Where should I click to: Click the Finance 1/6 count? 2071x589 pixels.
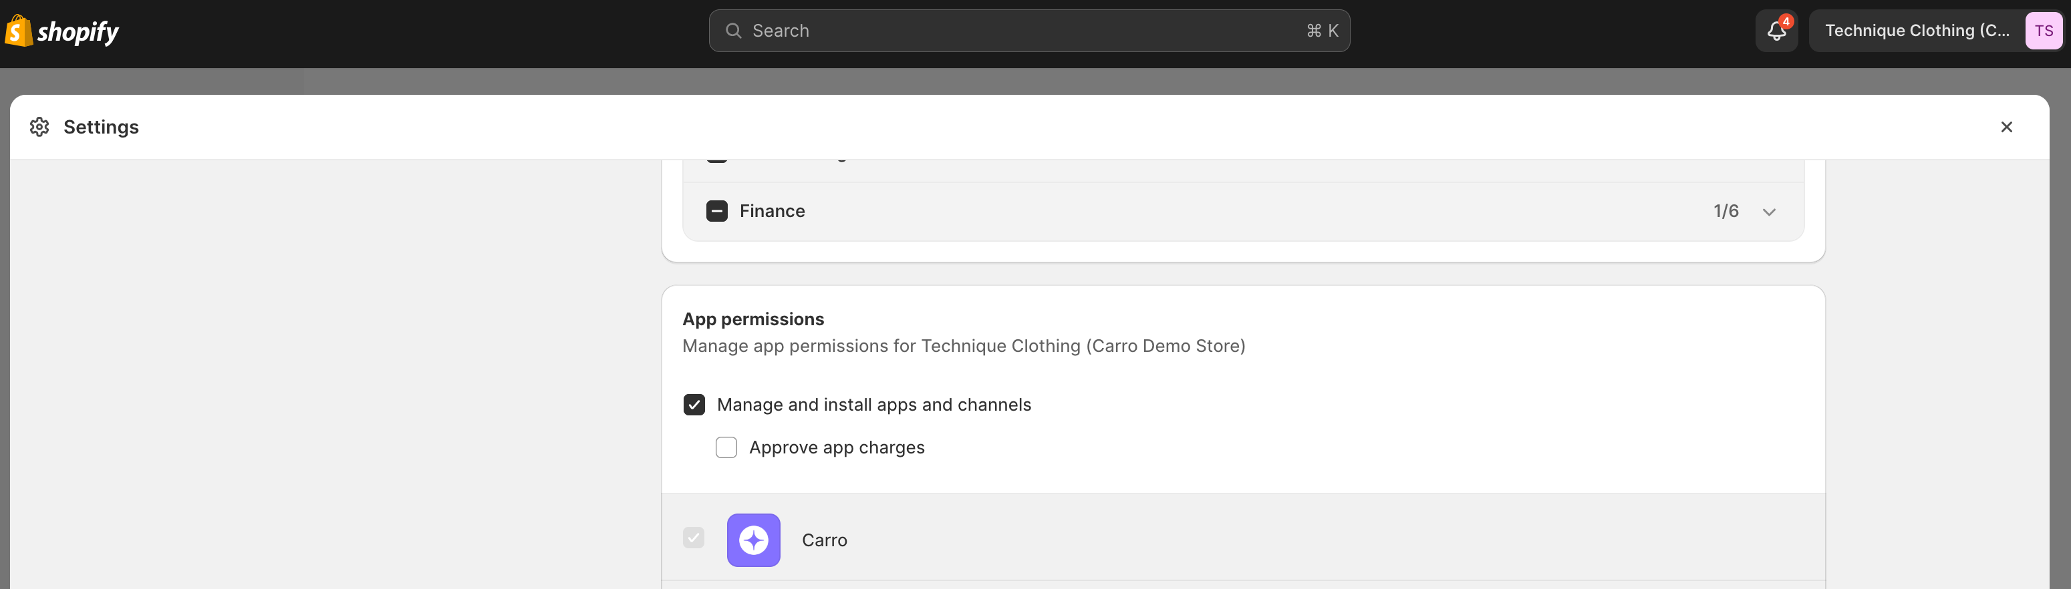(x=1725, y=211)
